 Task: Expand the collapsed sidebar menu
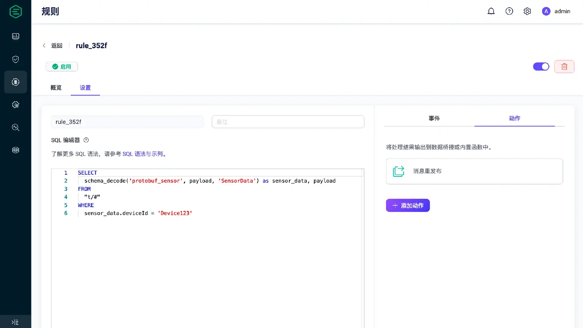(x=15, y=322)
